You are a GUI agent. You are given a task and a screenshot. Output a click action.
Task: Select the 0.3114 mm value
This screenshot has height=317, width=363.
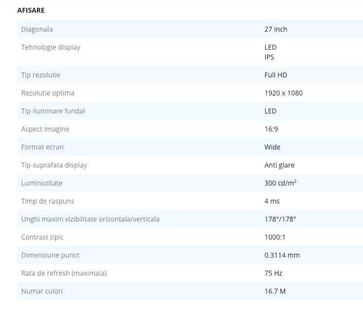pyautogui.click(x=282, y=255)
